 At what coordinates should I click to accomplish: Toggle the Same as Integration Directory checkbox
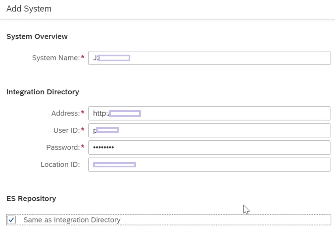(x=11, y=220)
